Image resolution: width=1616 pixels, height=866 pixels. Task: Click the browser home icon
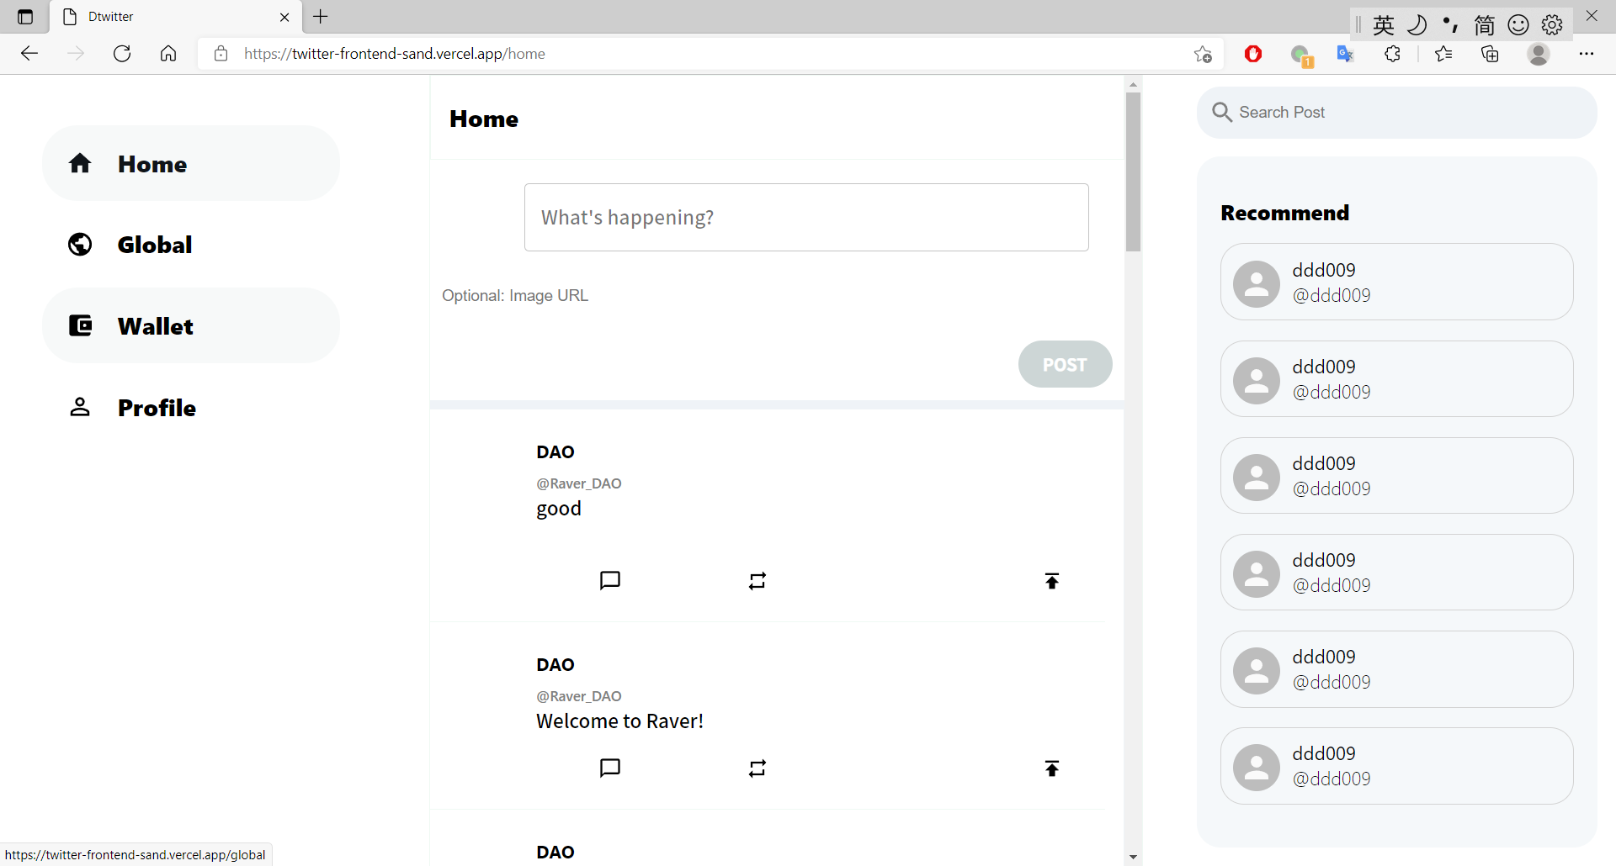(x=168, y=54)
